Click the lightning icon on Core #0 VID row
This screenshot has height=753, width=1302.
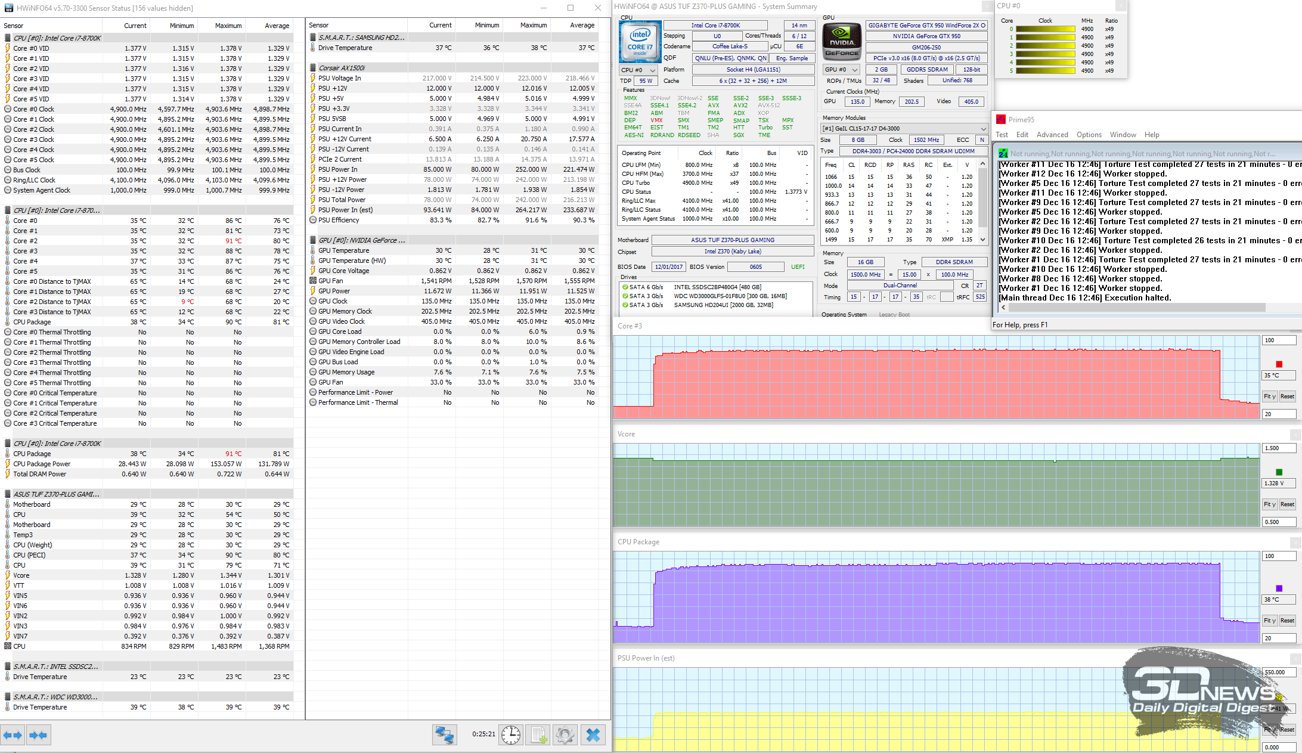click(x=8, y=48)
